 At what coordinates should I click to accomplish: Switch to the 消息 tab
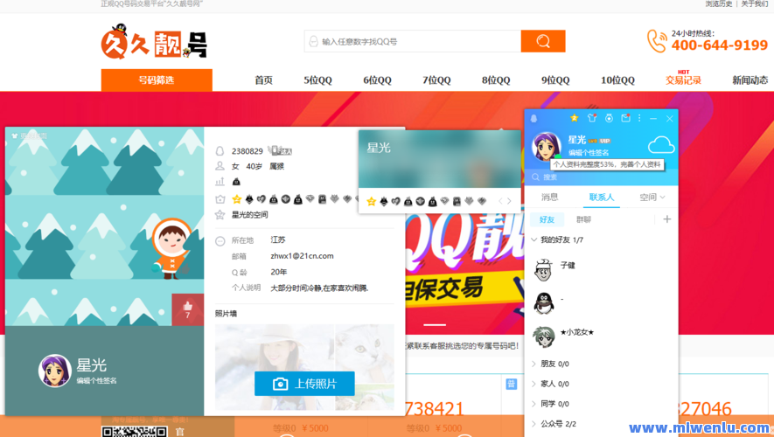[549, 198]
